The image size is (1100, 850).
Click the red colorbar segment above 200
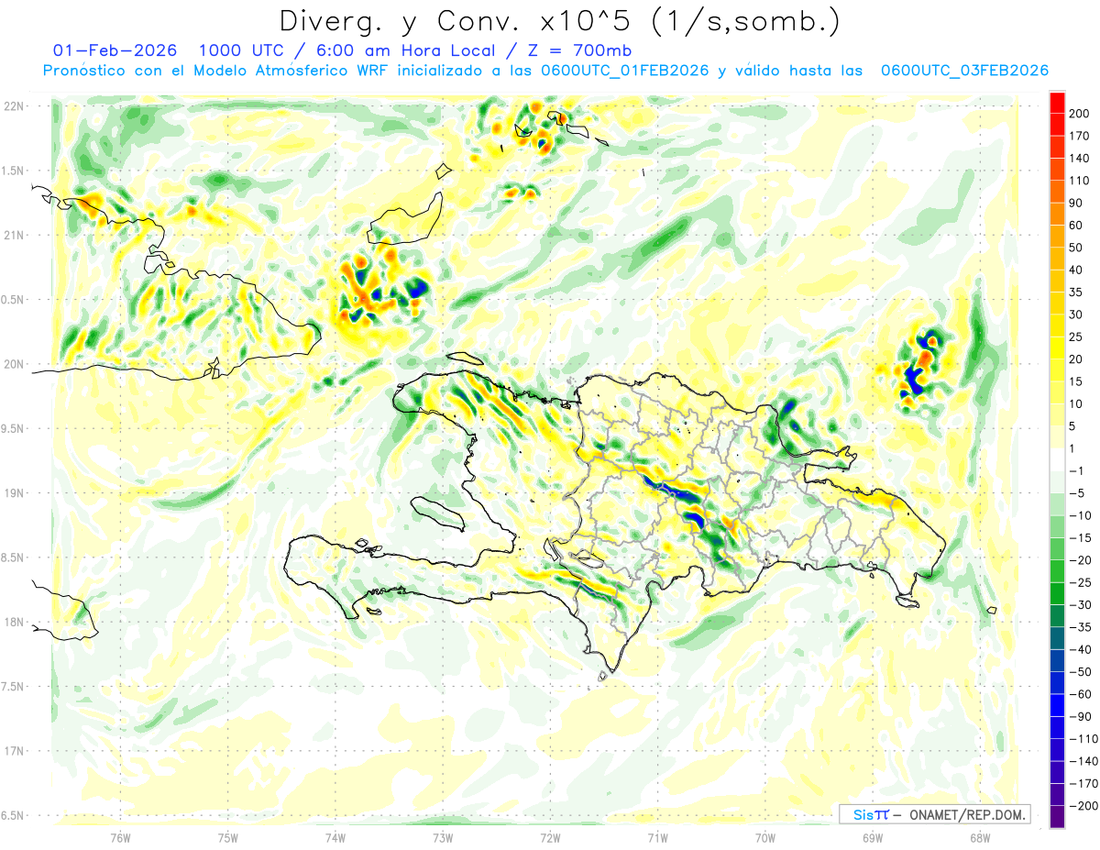(x=1058, y=103)
